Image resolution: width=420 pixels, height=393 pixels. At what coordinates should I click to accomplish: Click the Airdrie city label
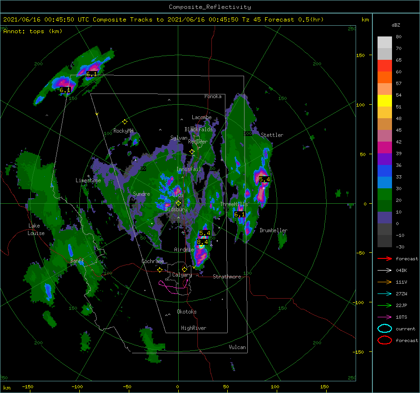(x=184, y=250)
